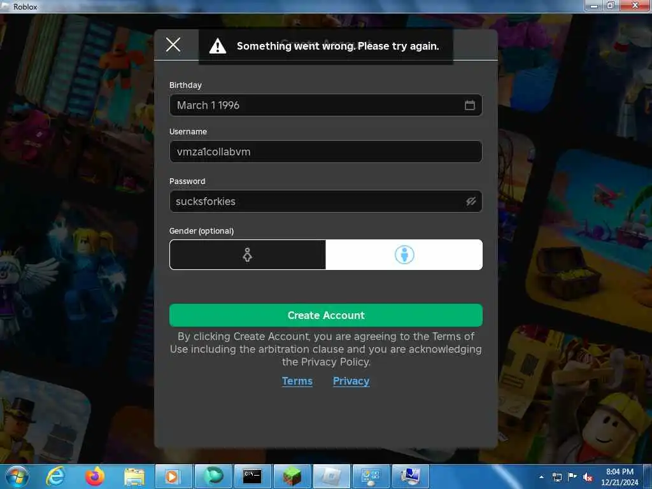Open the Privacy link
652x489 pixels.
click(x=351, y=381)
